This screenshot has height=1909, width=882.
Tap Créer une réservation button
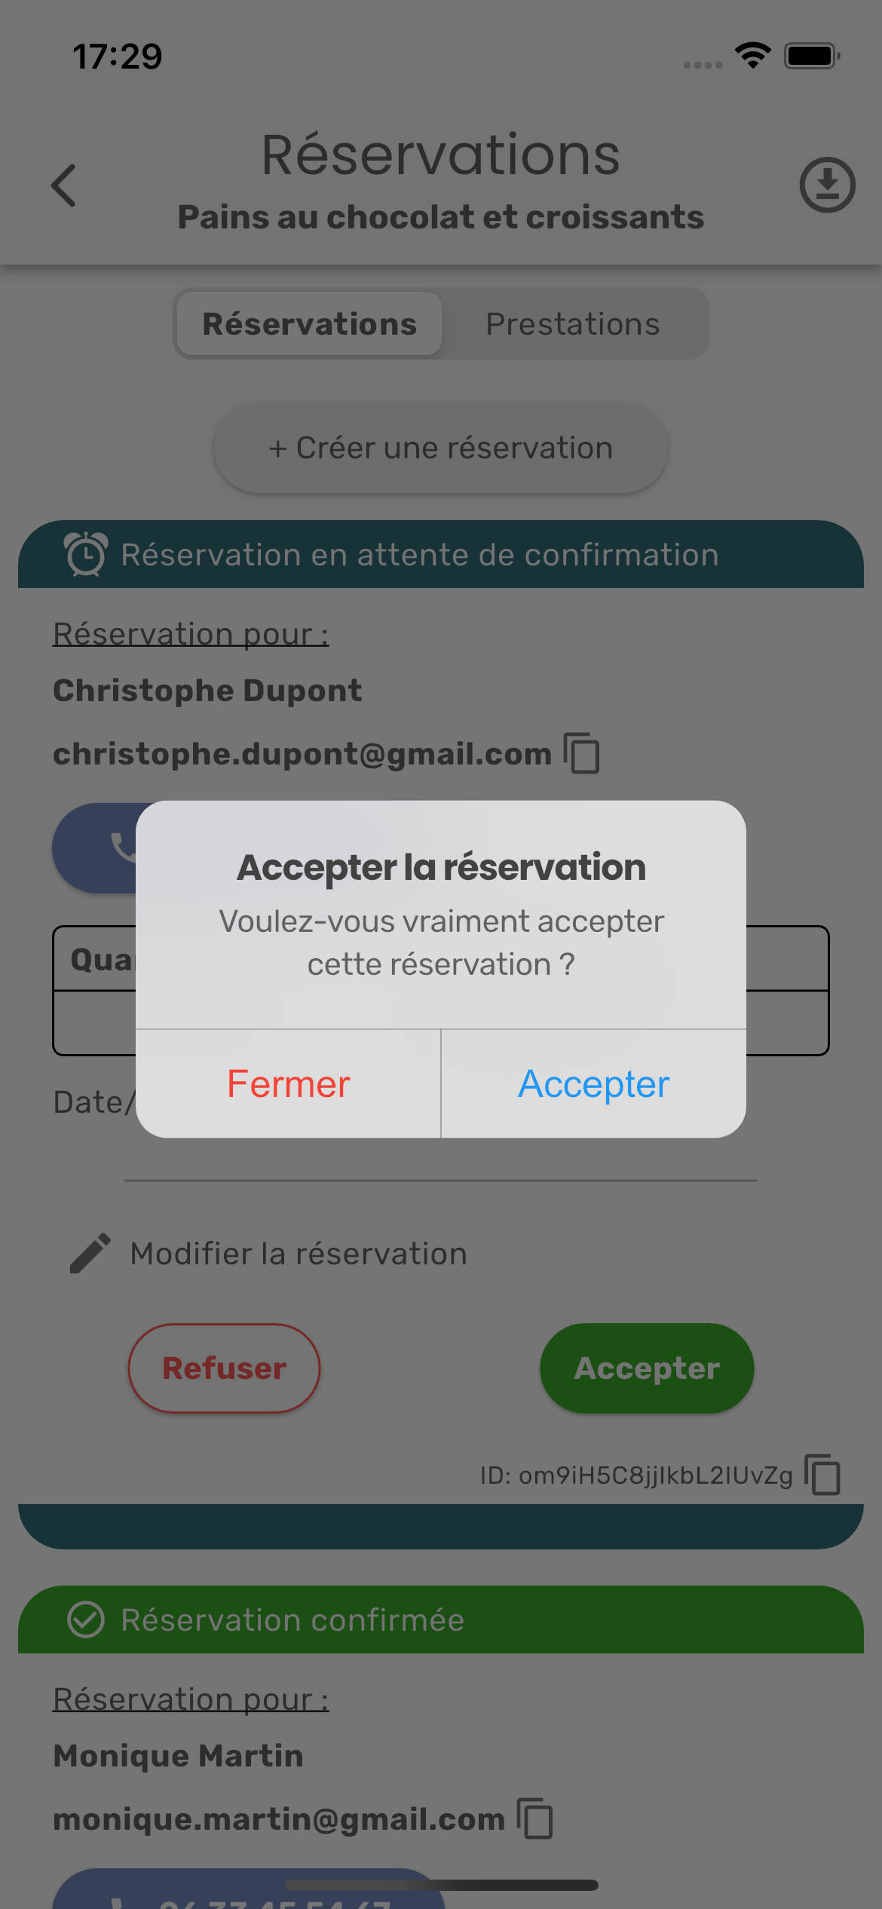pos(441,448)
